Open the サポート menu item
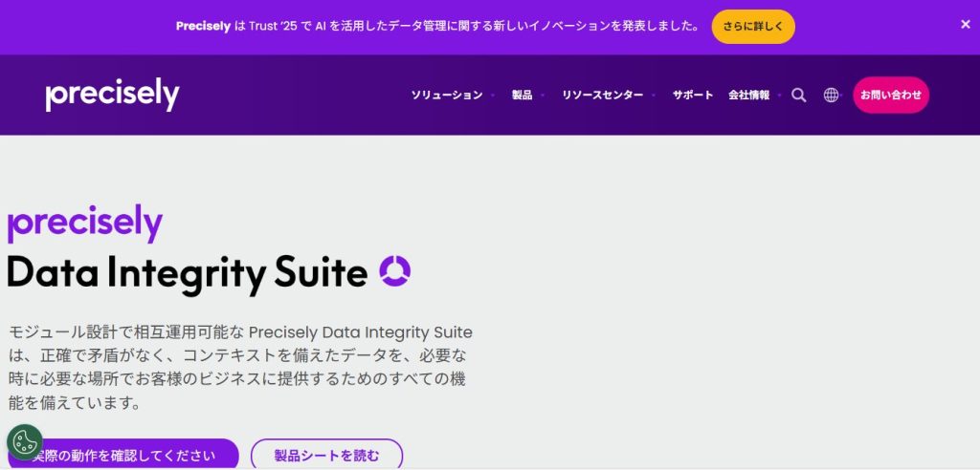Image resolution: width=980 pixels, height=470 pixels. [x=693, y=96]
